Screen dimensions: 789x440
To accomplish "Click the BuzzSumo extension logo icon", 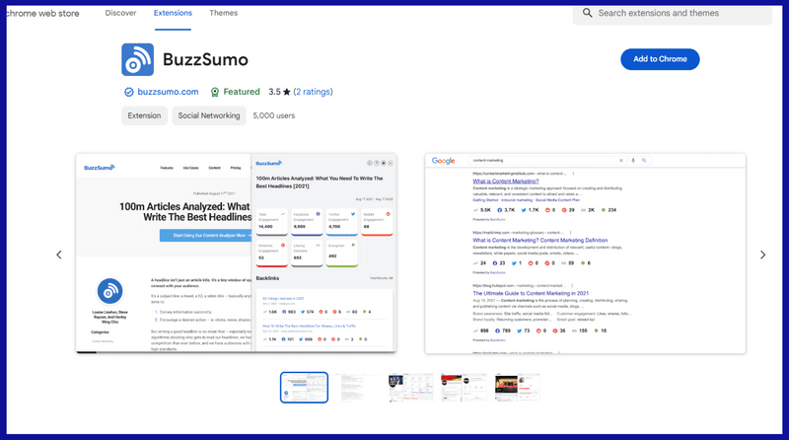I will (x=137, y=59).
